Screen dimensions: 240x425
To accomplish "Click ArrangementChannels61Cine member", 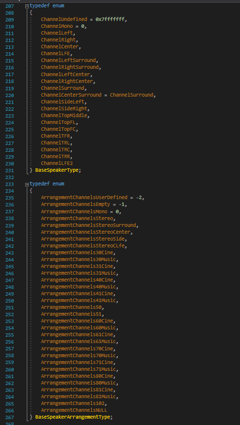I will point(77,335).
